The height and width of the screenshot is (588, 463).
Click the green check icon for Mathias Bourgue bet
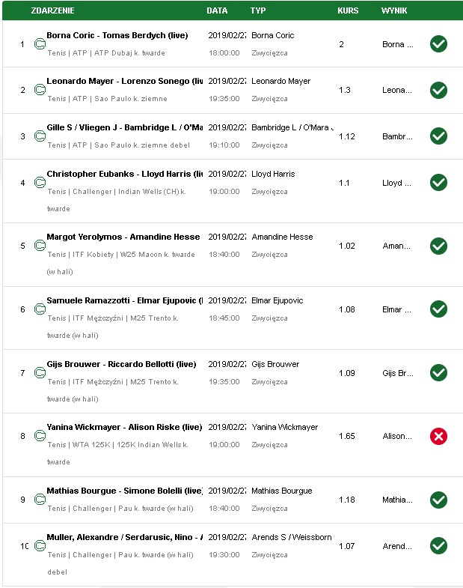[x=438, y=500]
